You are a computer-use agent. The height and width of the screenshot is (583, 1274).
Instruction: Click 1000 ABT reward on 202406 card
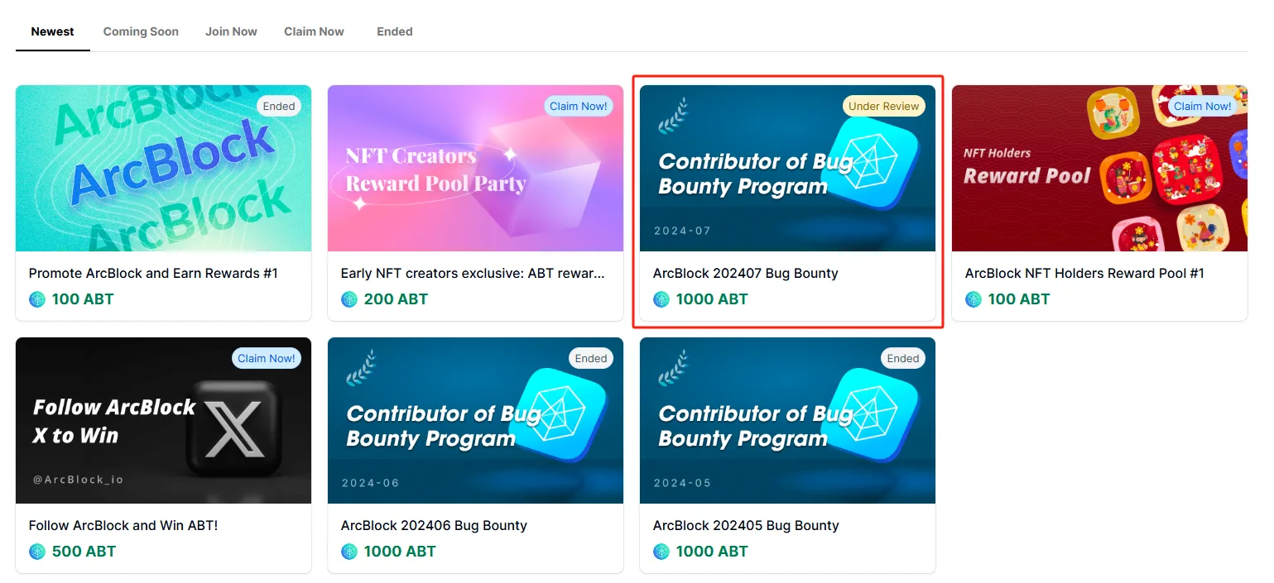point(400,552)
